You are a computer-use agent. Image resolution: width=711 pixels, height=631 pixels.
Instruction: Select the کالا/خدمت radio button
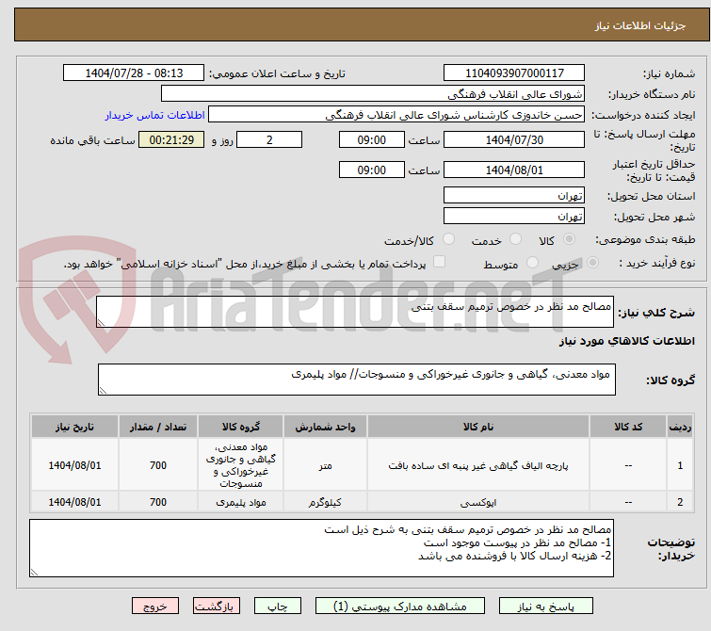[x=449, y=238]
